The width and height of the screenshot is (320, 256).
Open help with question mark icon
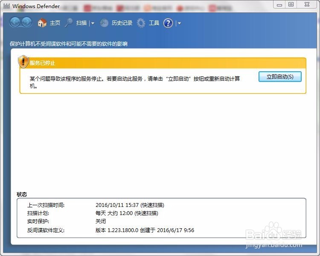pyautogui.click(x=168, y=23)
